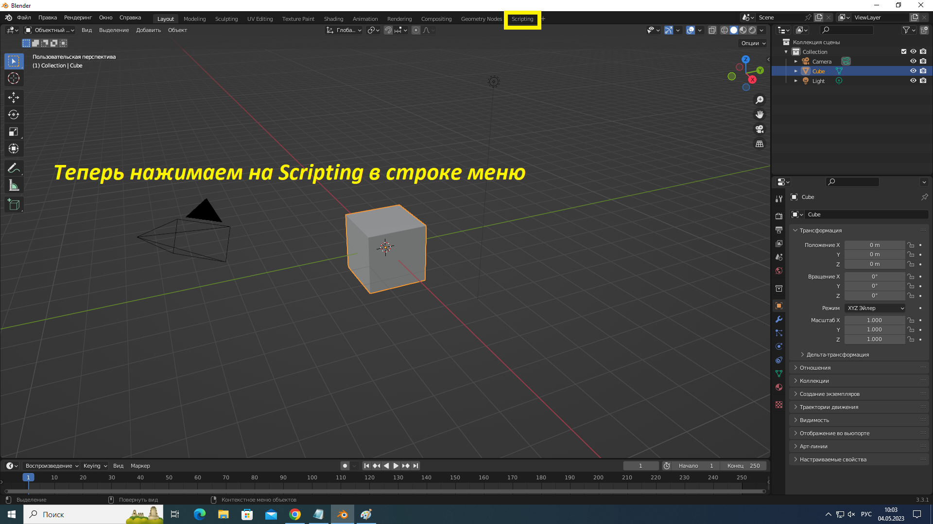Open the Рендеринг menu
This screenshot has width=933, height=524.
[78, 17]
